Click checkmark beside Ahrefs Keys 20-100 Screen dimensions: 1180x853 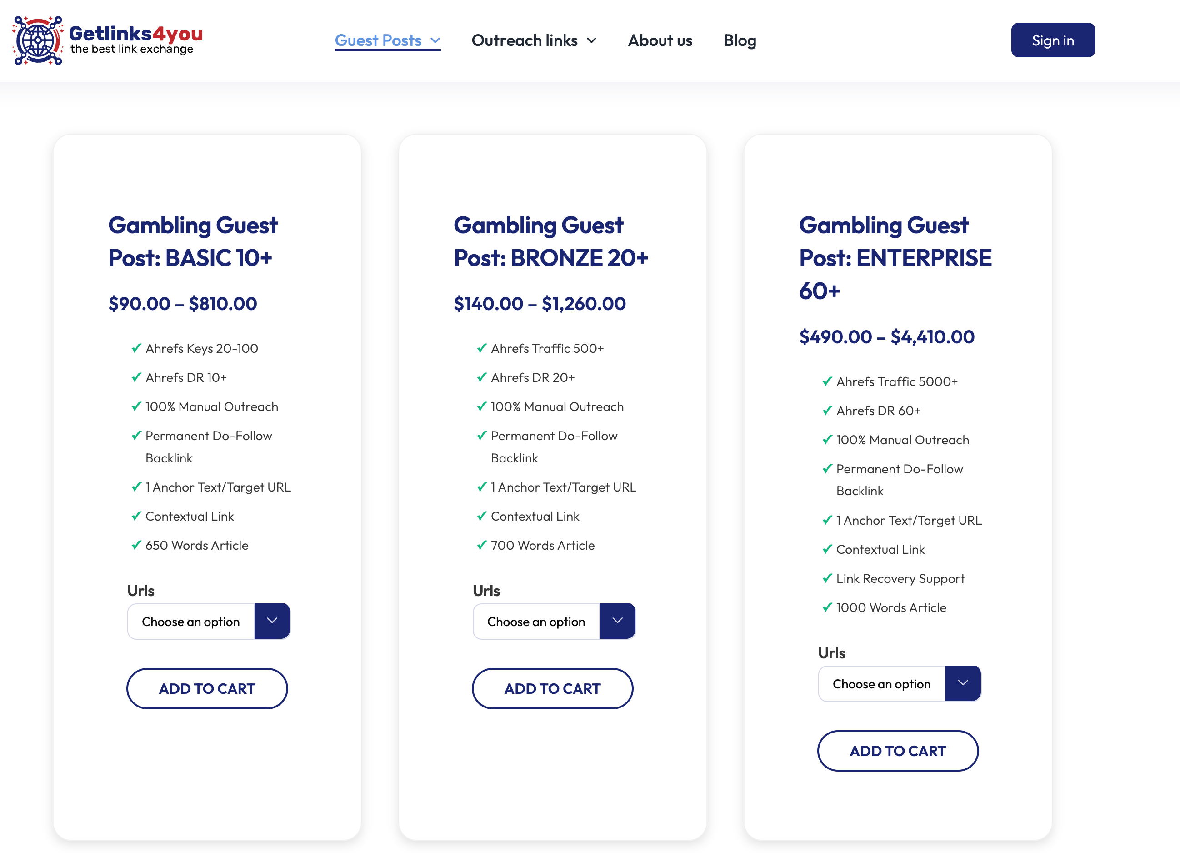(x=136, y=348)
